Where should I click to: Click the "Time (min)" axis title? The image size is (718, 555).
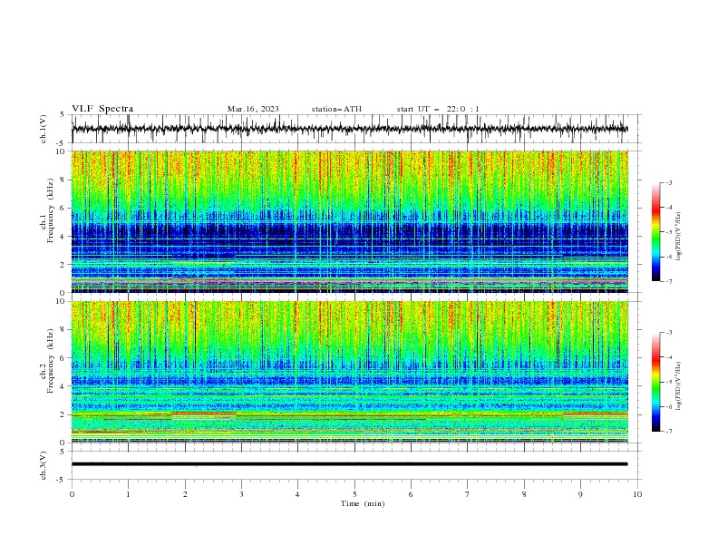coord(363,503)
